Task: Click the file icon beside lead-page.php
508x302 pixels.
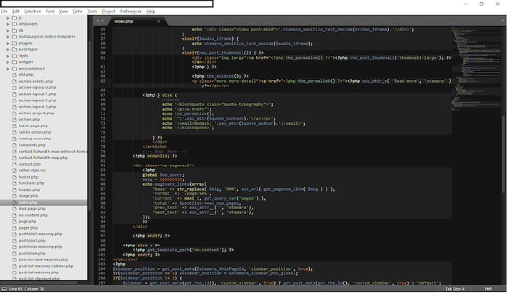Action: click(15, 208)
